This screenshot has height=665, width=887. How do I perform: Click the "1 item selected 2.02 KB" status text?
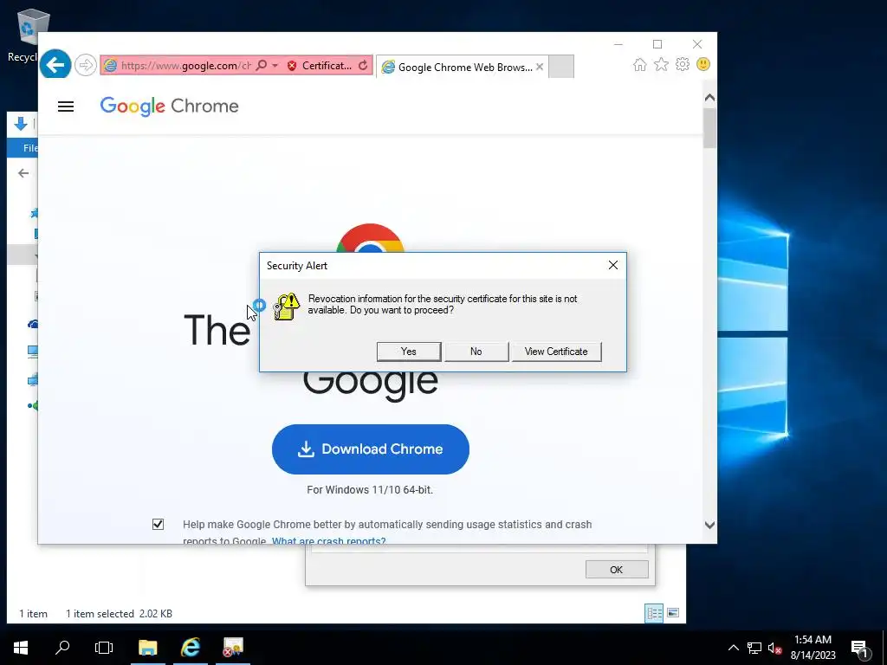(x=119, y=614)
